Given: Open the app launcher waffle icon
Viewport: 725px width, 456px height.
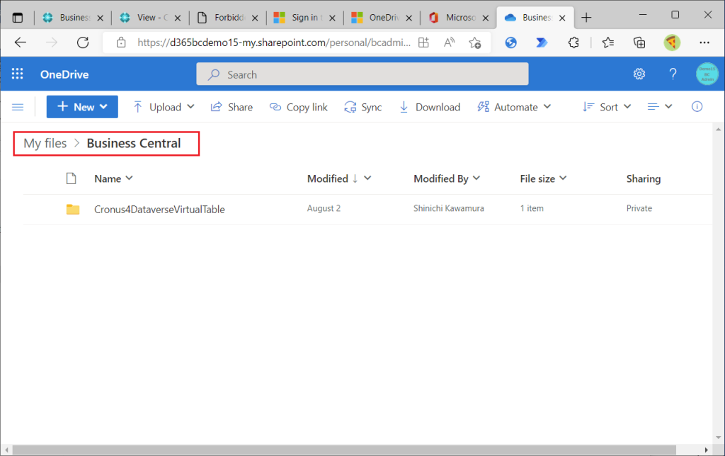Looking at the screenshot, I should (x=17, y=74).
